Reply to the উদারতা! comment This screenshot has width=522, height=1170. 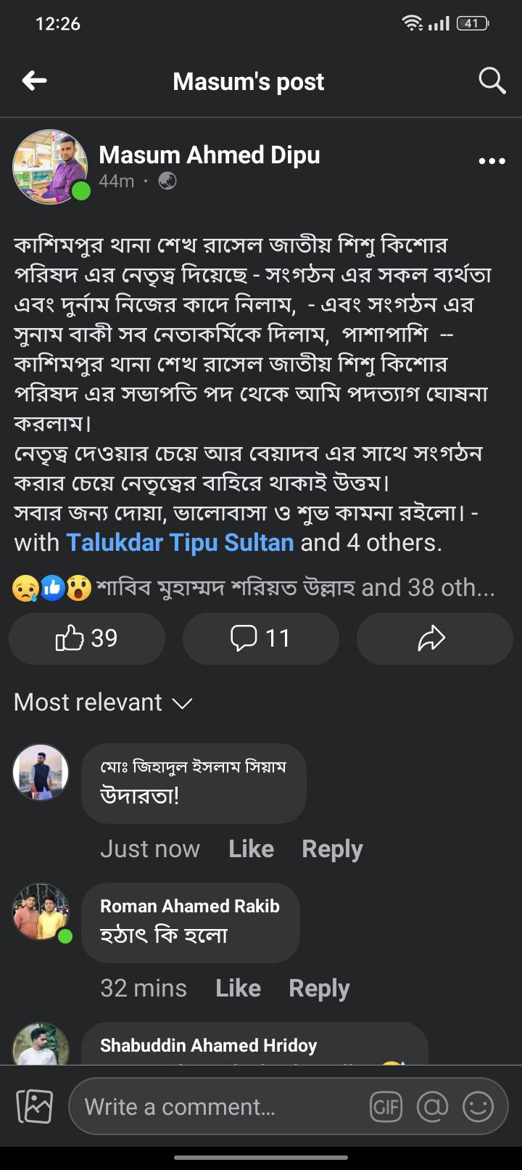[x=332, y=848]
